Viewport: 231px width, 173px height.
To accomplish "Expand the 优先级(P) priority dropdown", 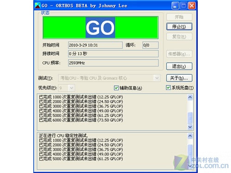I will (72, 88).
